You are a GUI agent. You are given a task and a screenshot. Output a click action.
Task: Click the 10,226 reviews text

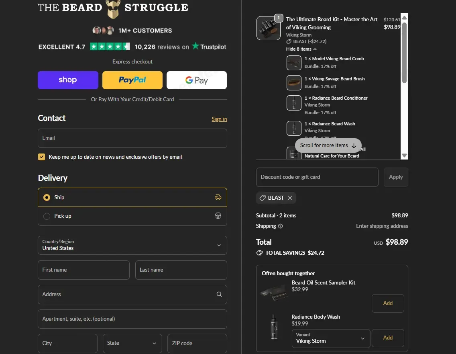click(162, 47)
